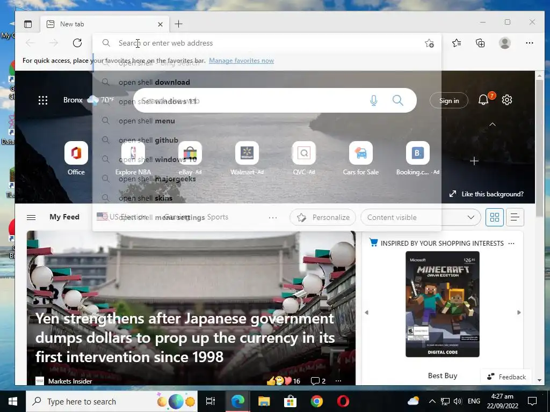The height and width of the screenshot is (412, 550).
Task: Expand Content visible dropdown
Action: [420, 217]
